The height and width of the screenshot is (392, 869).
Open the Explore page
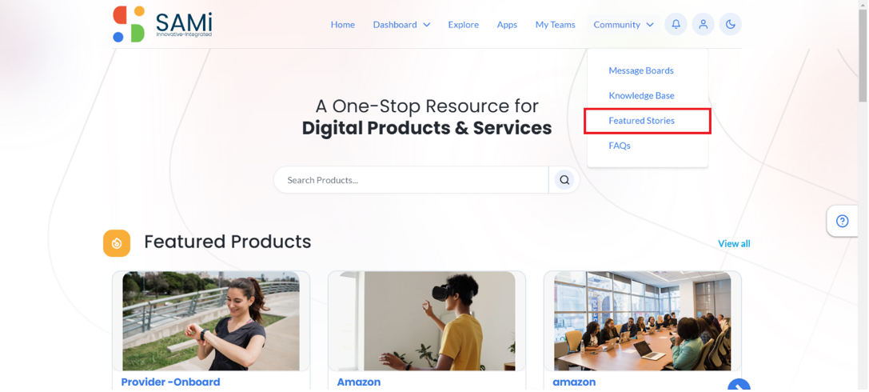464,24
